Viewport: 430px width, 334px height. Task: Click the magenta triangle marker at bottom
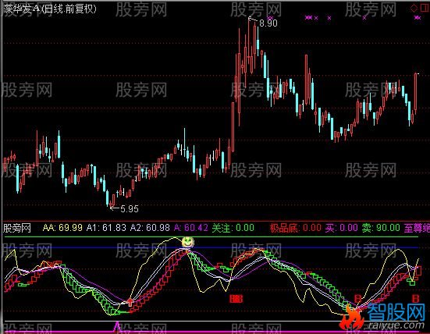click(117, 326)
